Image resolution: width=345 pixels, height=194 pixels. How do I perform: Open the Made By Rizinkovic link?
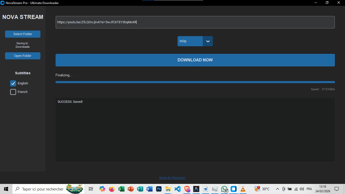click(172, 178)
